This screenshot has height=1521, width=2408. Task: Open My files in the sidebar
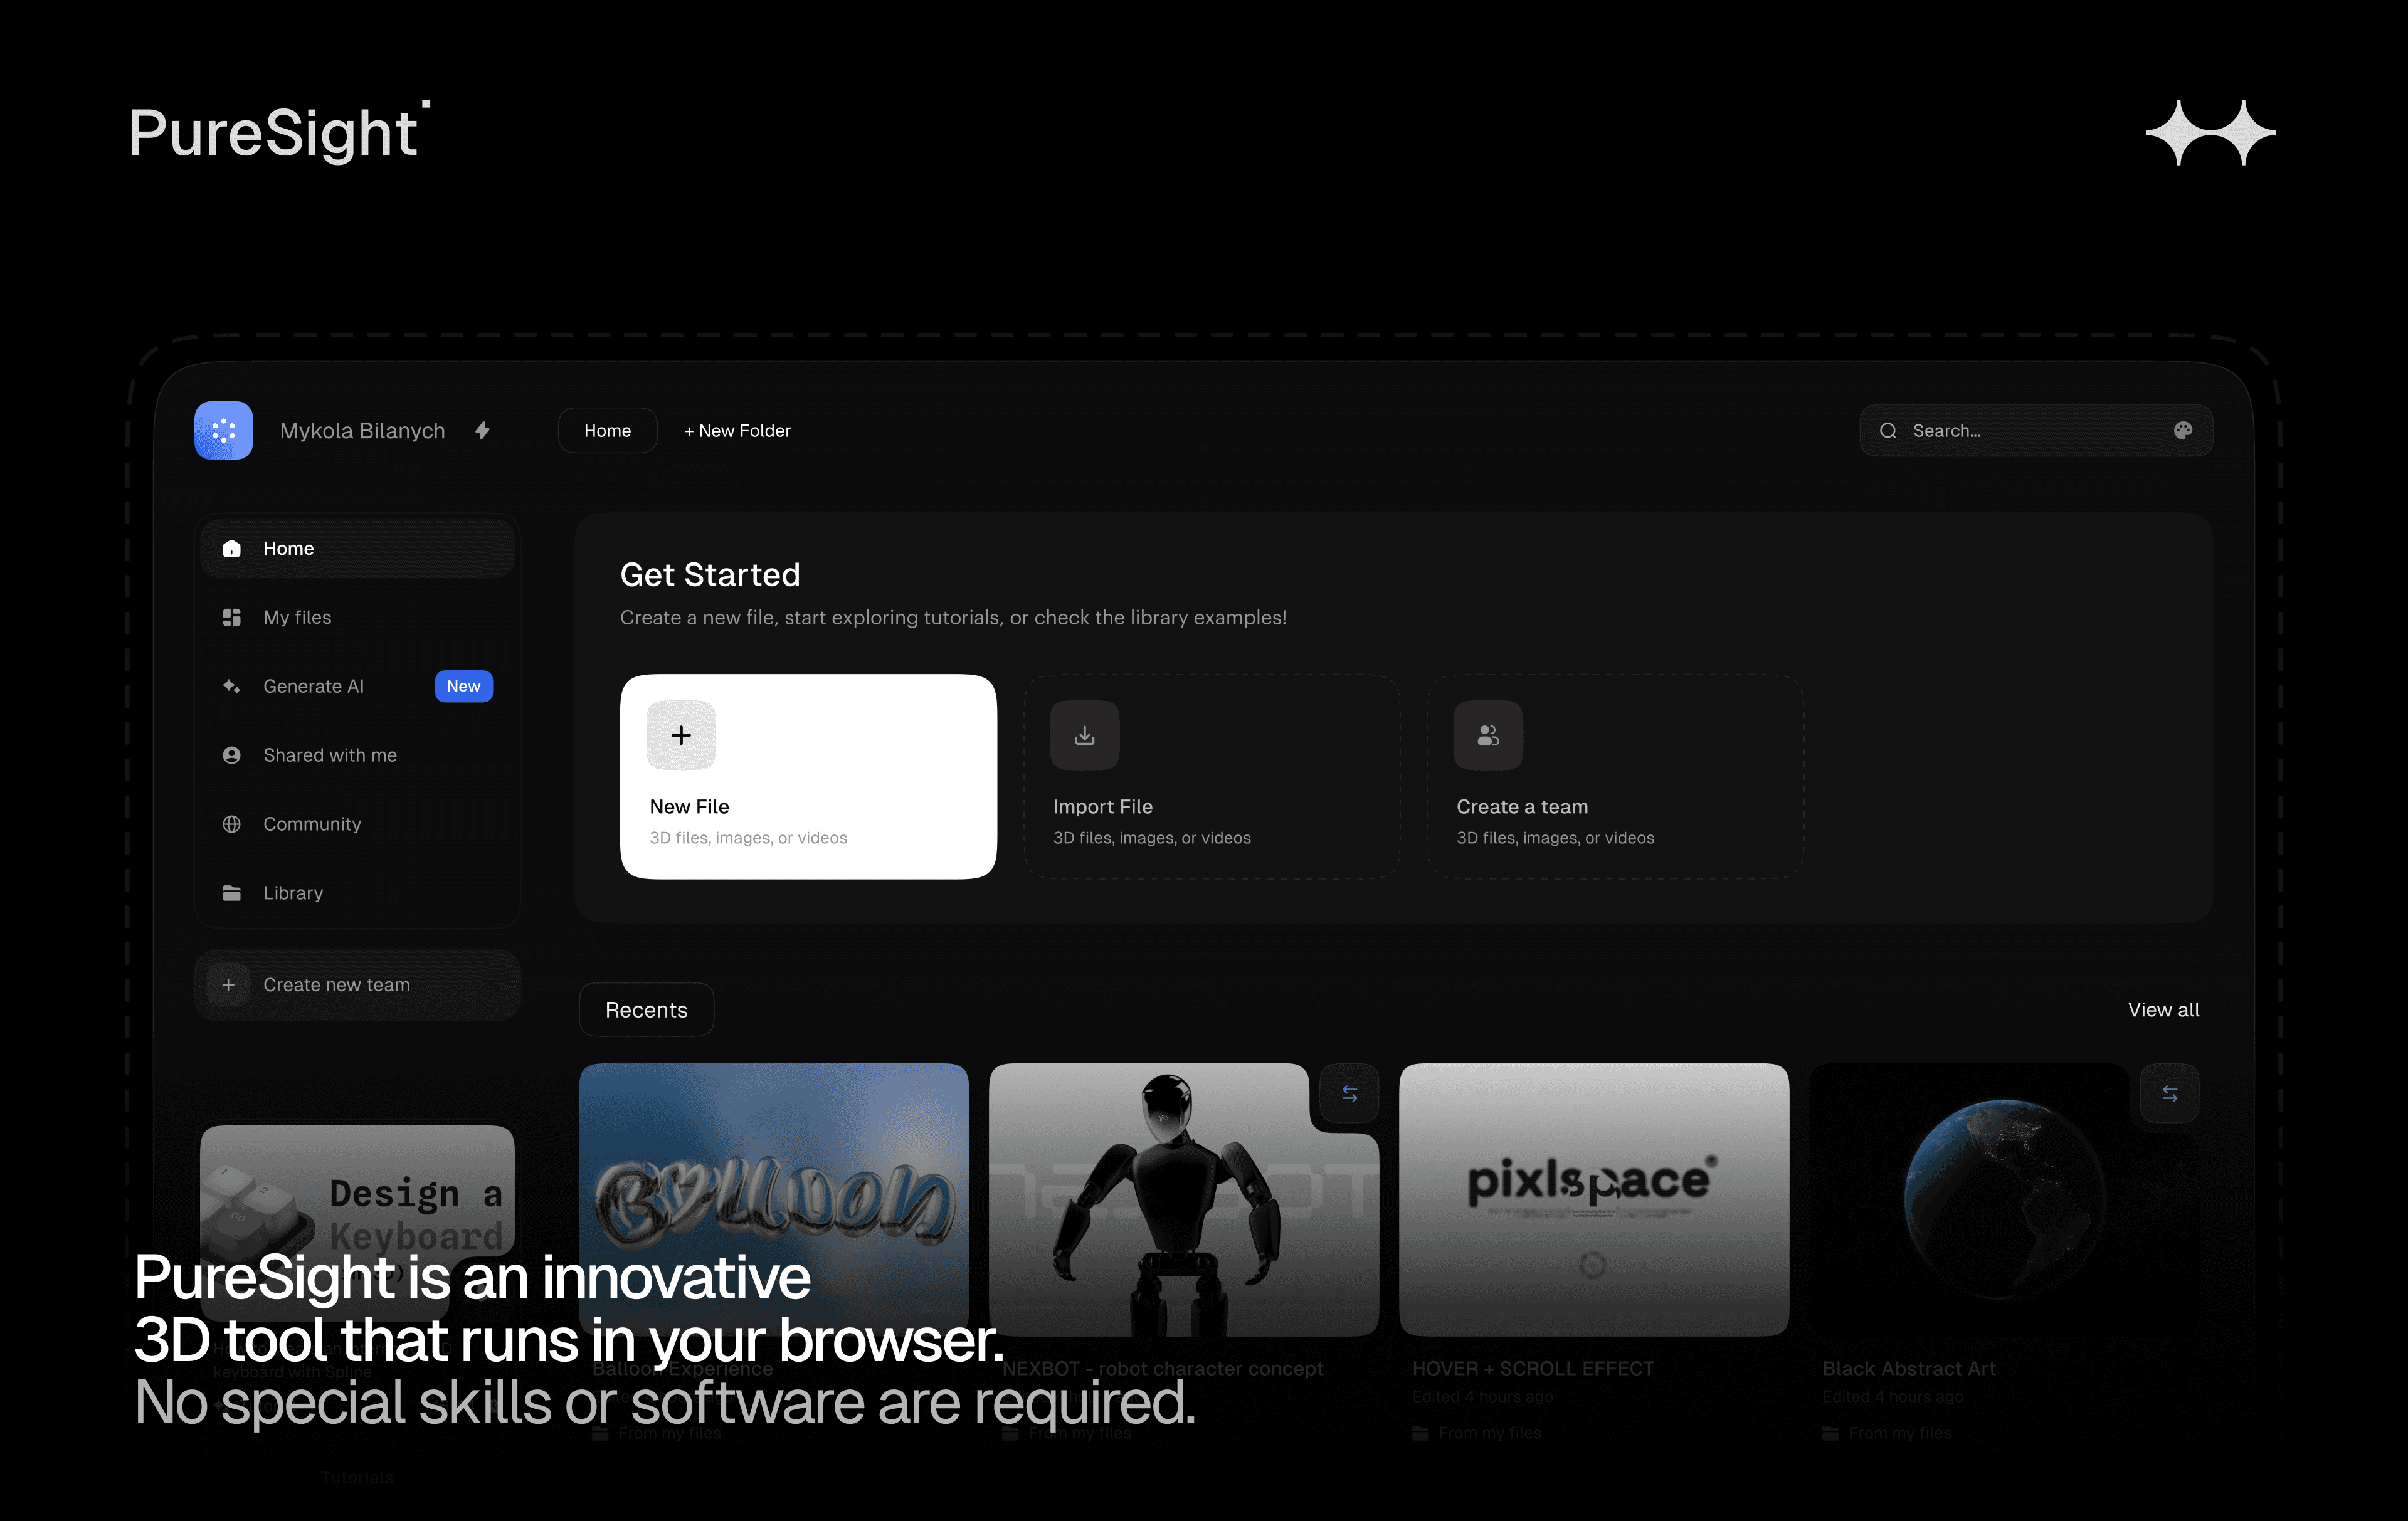click(297, 617)
